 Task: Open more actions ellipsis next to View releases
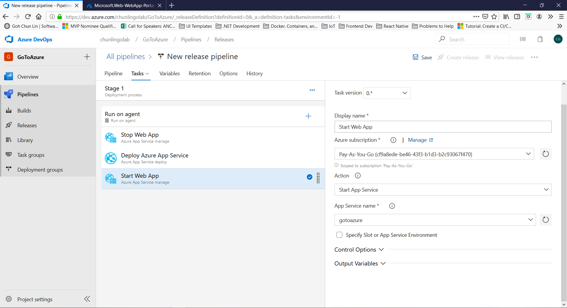[535, 57]
